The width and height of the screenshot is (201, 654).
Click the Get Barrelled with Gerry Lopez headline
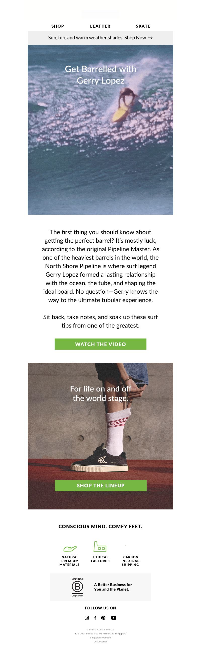pyautogui.click(x=101, y=75)
